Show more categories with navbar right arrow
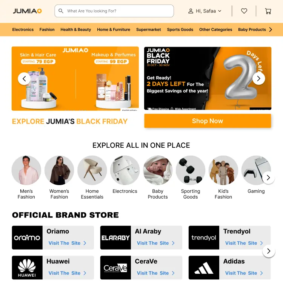Viewport: 283px width, 288px height. [271, 29]
